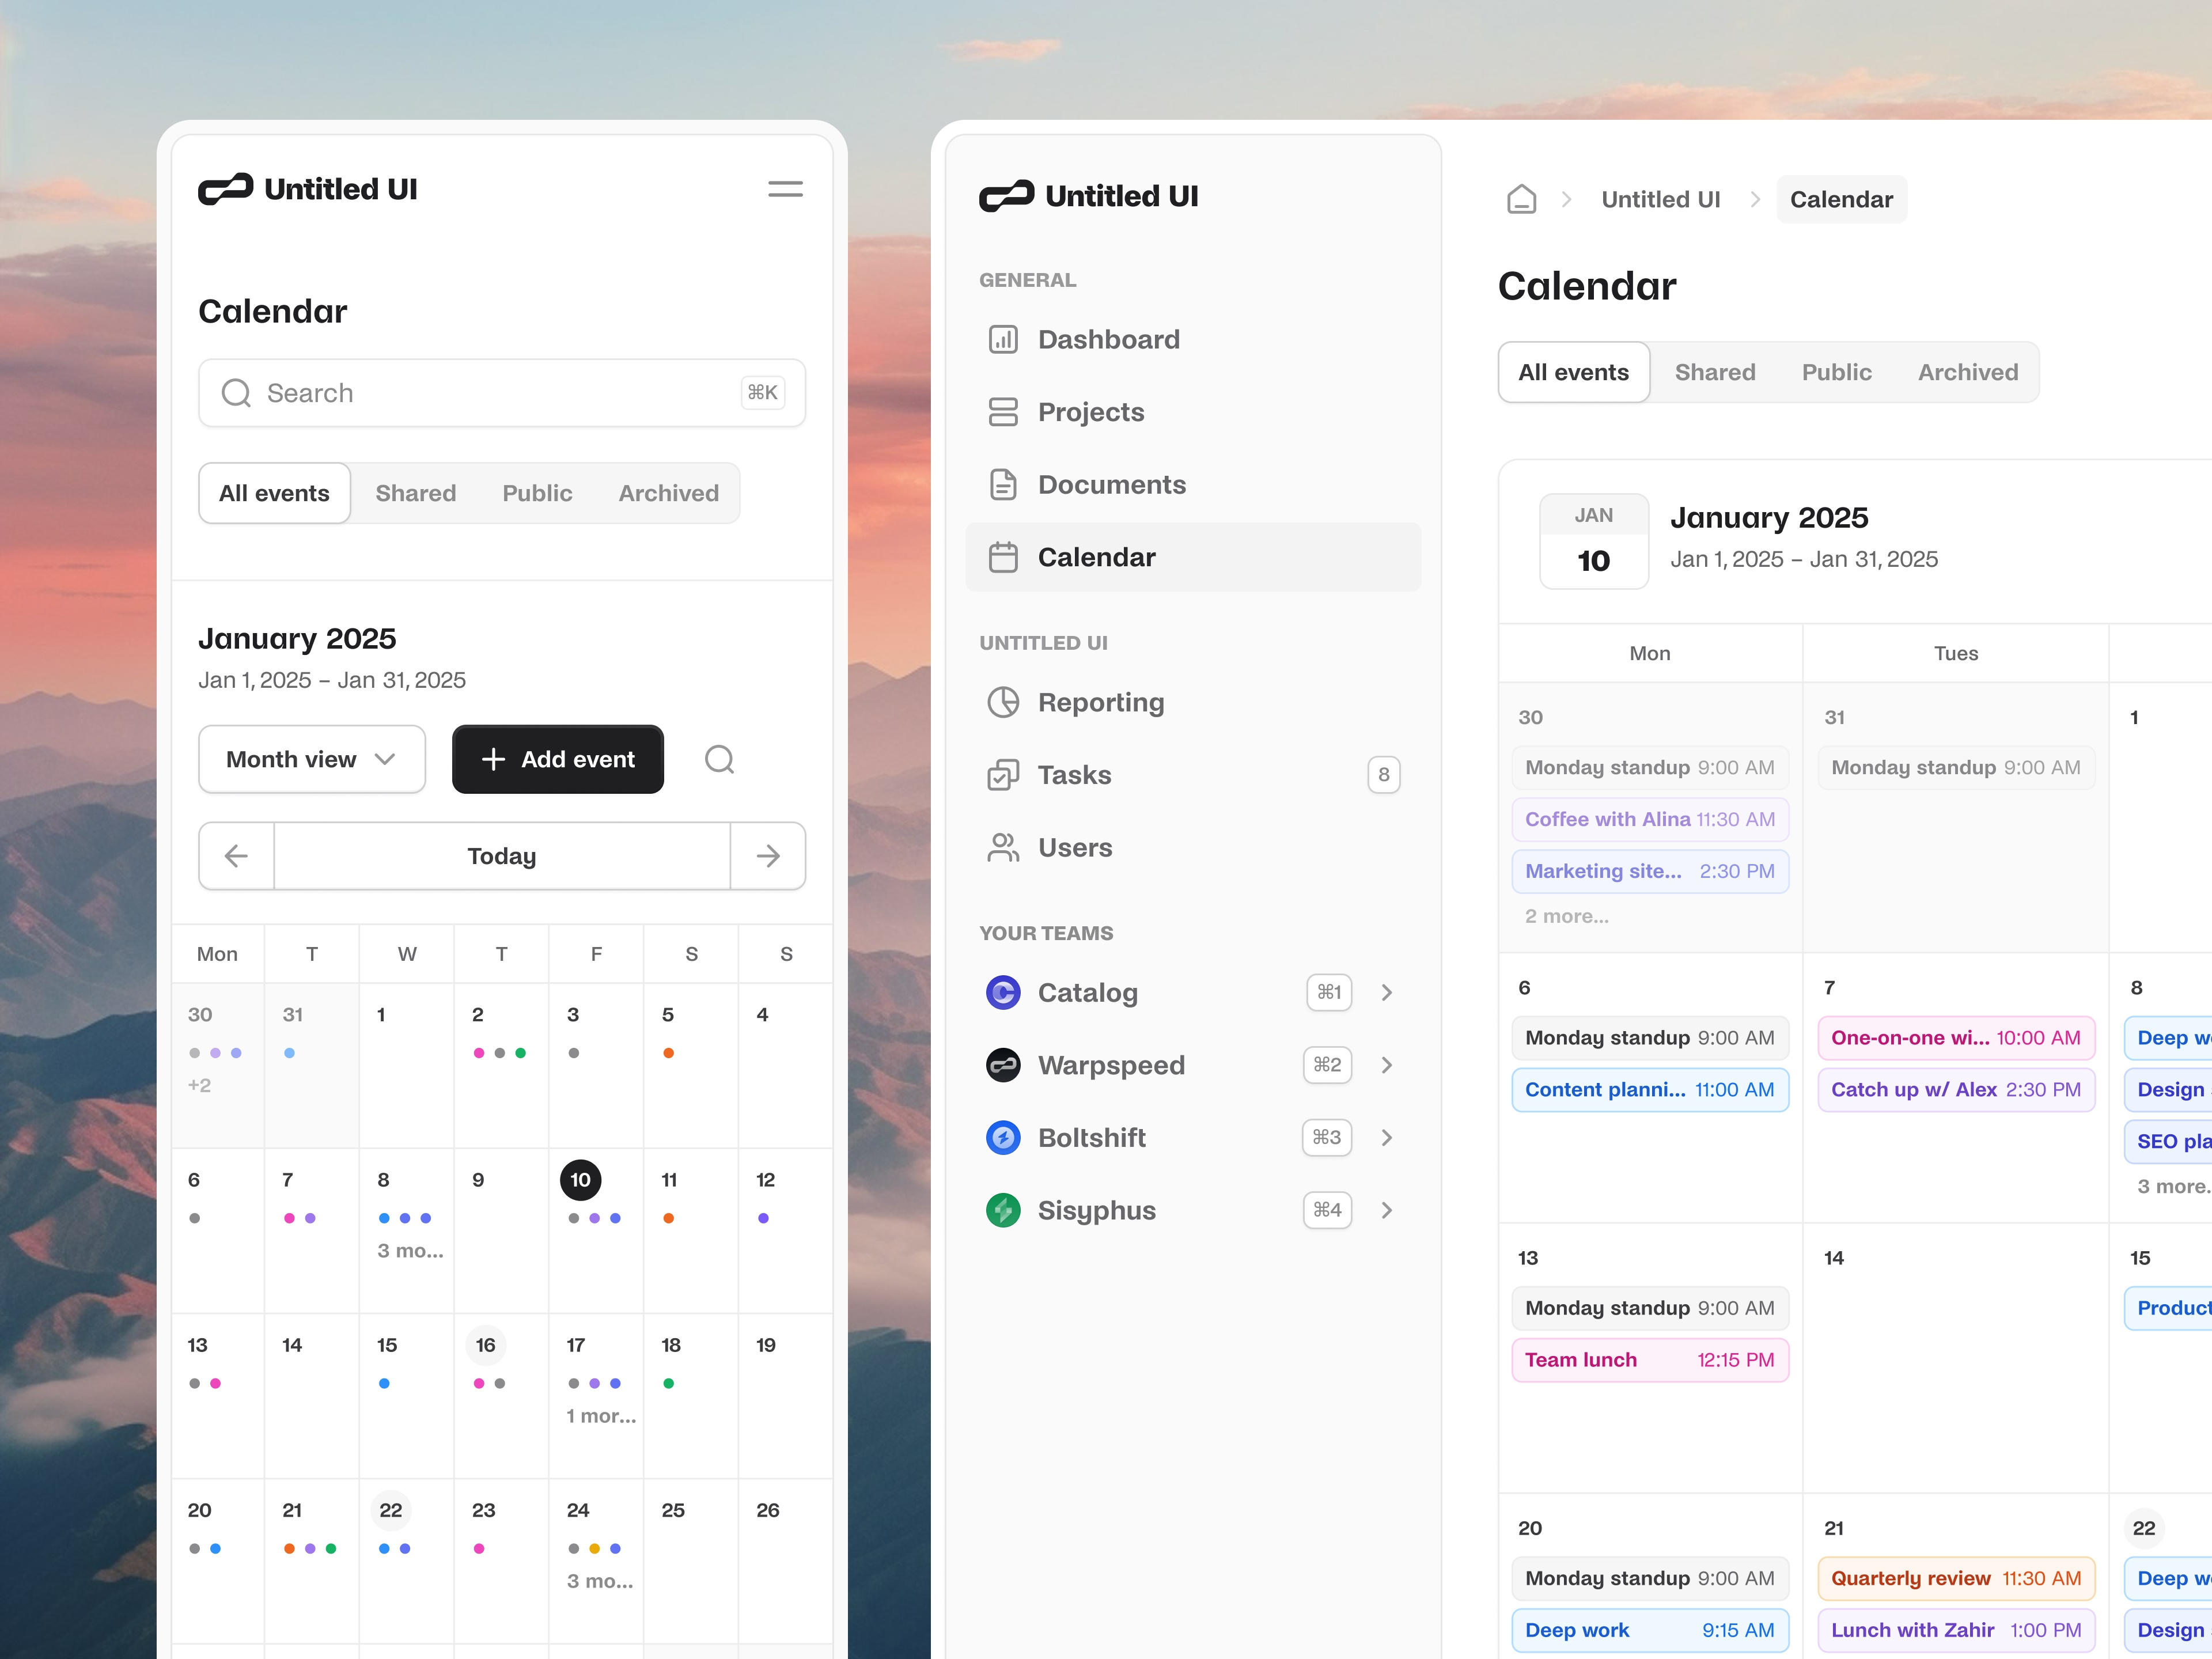Select the Dashboard icon in the sidebar

point(1003,339)
